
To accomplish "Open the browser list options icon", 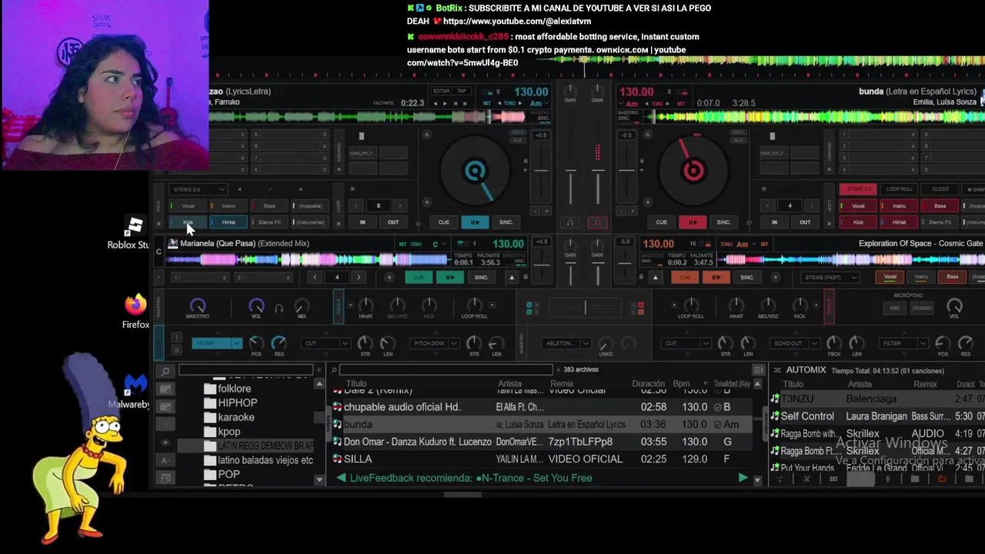I will pos(758,370).
